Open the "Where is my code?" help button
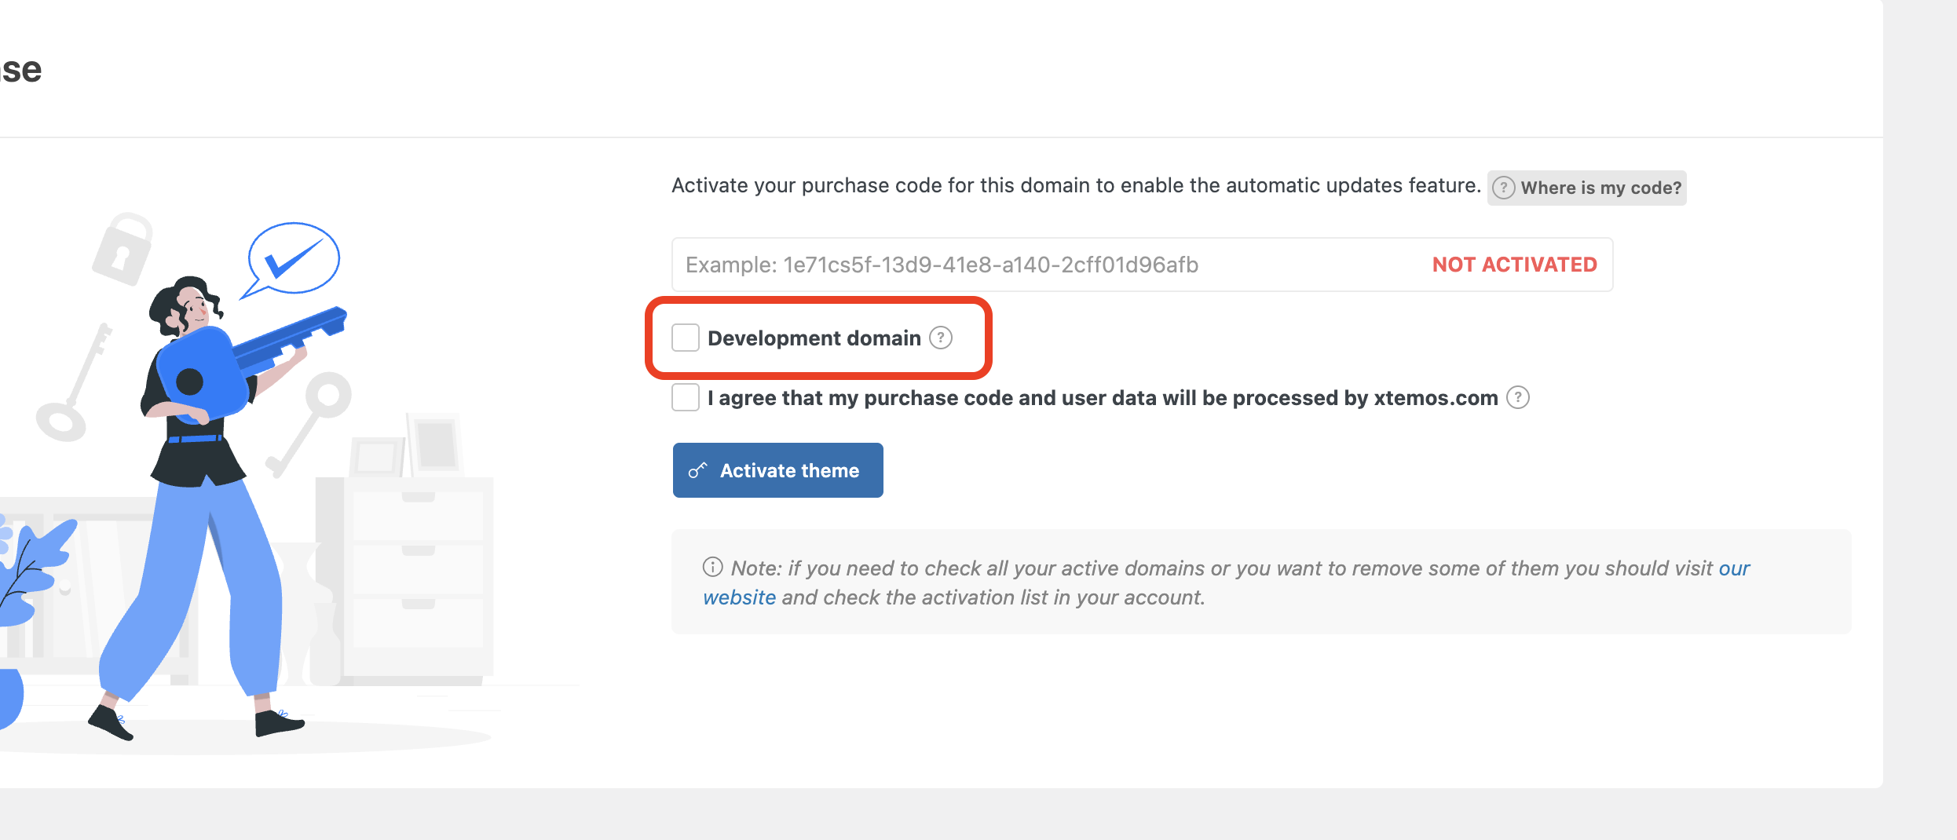This screenshot has width=1957, height=840. coord(1587,188)
